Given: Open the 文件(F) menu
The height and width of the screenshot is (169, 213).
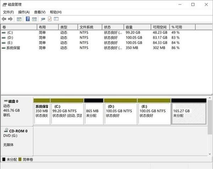Looking at the screenshot, I should [9, 12].
